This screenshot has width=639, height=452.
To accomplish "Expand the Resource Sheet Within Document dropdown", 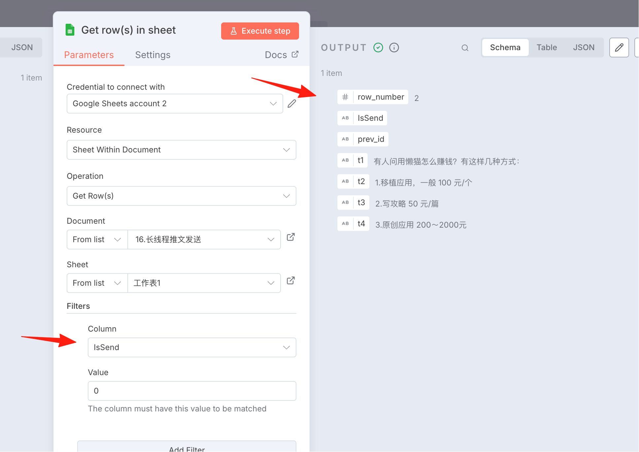I will pos(182,150).
